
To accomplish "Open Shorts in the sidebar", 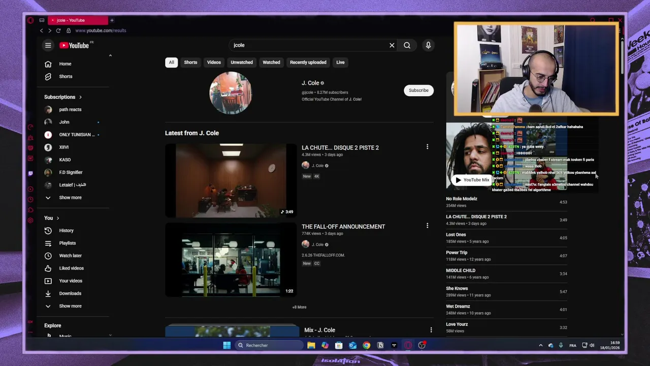I will point(66,76).
